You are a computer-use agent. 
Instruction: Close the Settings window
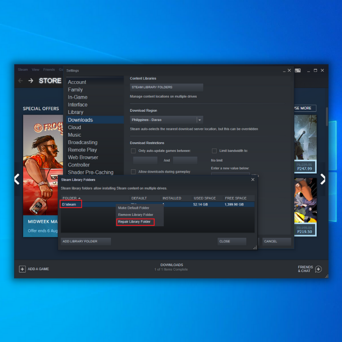point(289,70)
